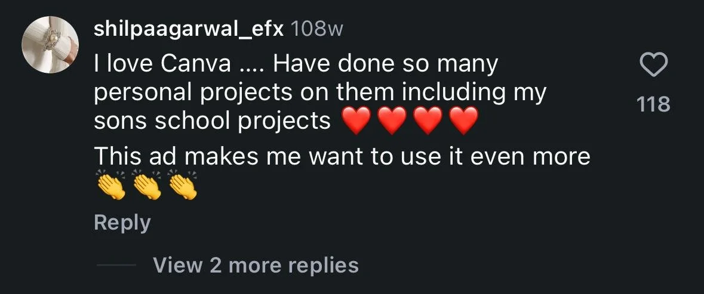
Task: Click the words Have done so many
Action: point(385,65)
